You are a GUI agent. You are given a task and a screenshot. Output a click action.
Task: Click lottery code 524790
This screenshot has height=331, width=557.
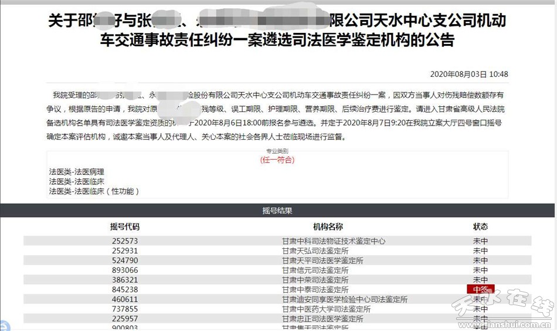[x=125, y=260]
